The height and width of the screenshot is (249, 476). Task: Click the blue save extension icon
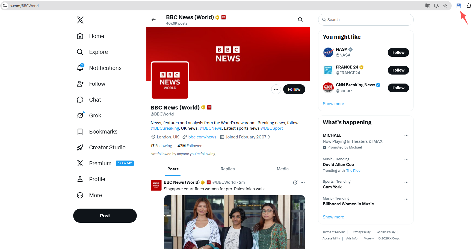point(459,6)
